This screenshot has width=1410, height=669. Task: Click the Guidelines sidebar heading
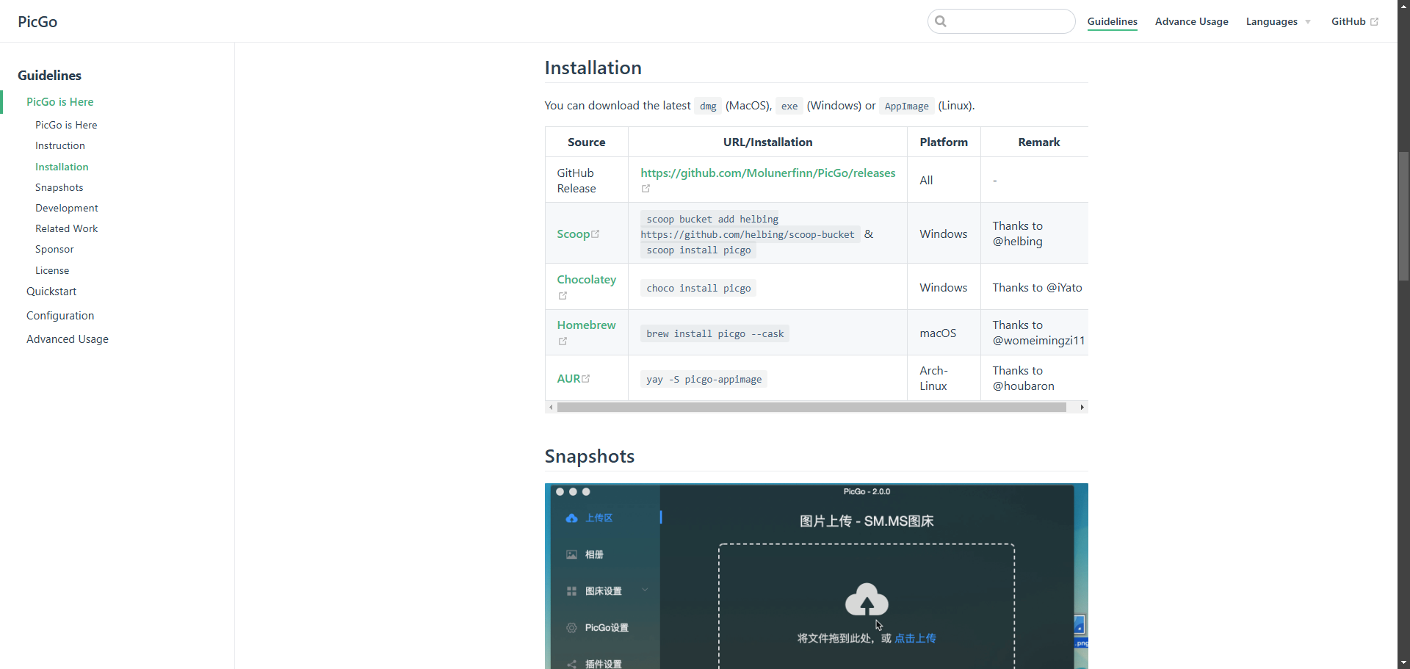pyautogui.click(x=49, y=76)
